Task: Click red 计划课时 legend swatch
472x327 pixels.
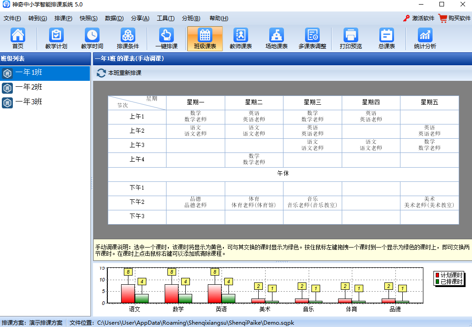Action: point(437,275)
